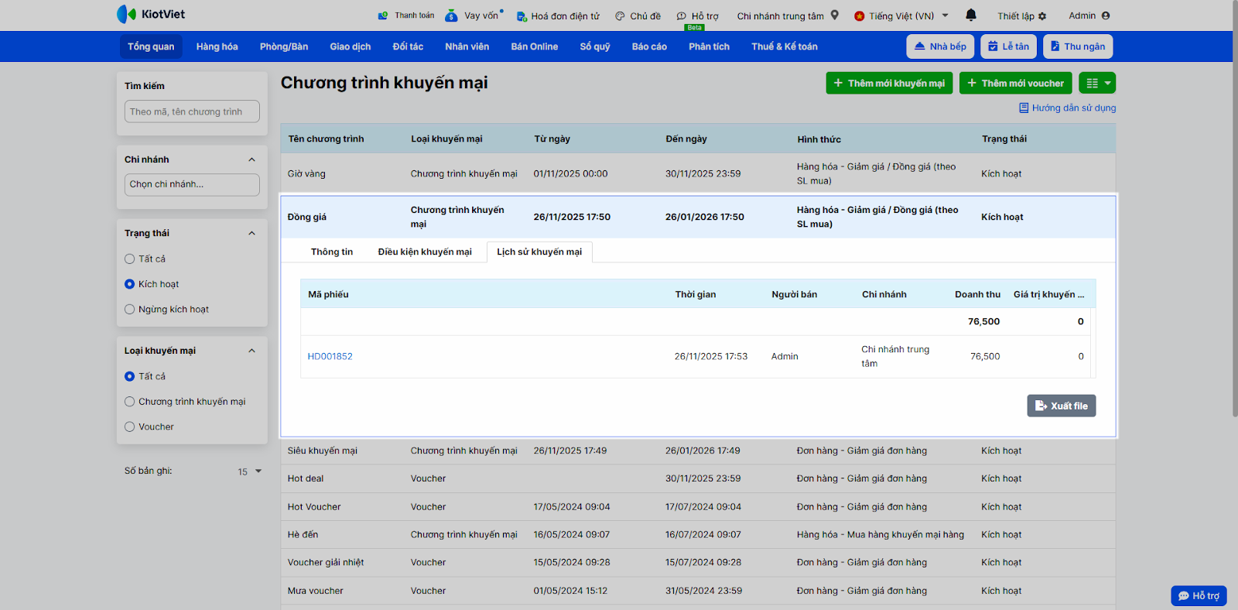Open the Số bản ghi dropdown
1238x610 pixels.
(x=250, y=471)
